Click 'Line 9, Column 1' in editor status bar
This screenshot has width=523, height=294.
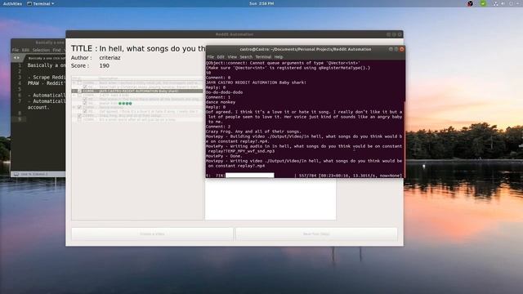34,174
